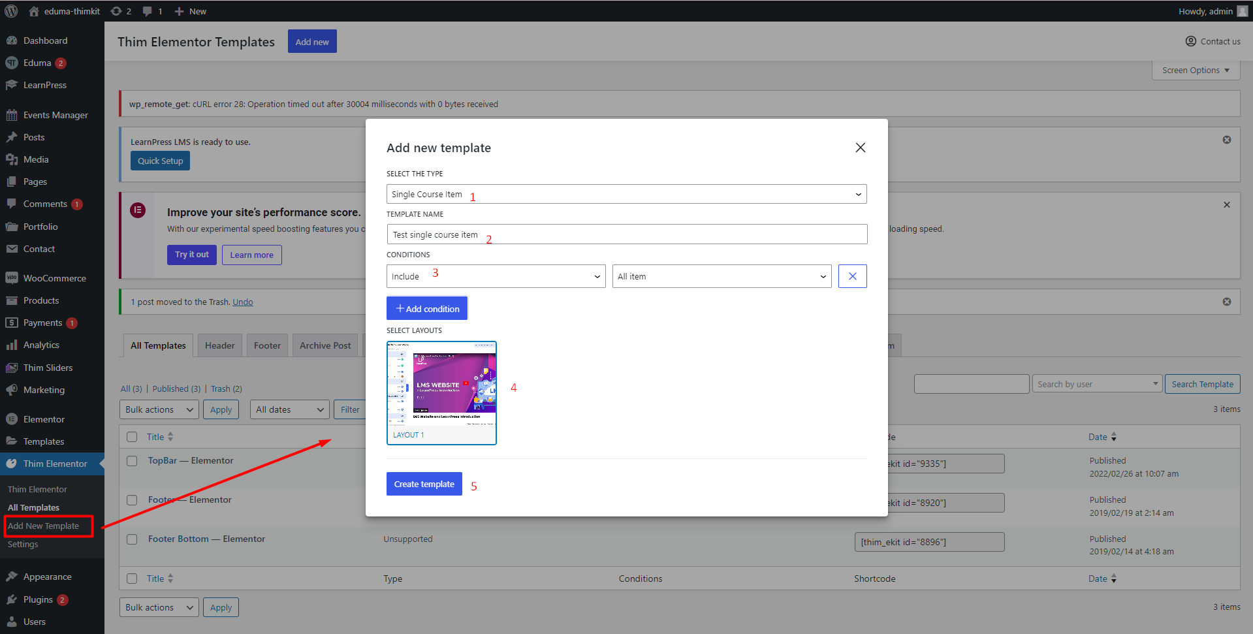
Task: Open Trash (2) filter link
Action: [x=226, y=388]
